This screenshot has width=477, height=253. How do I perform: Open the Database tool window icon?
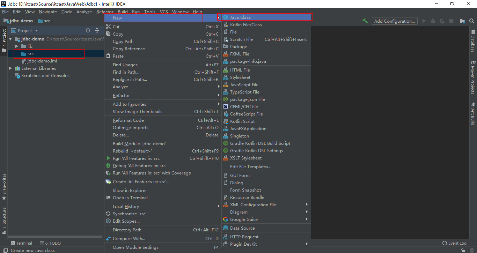coord(473,41)
